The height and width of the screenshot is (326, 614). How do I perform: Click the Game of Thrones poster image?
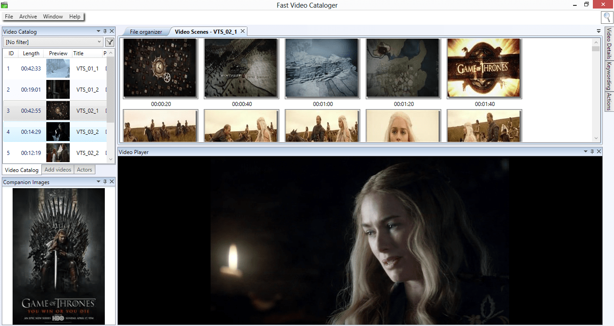pyautogui.click(x=58, y=256)
